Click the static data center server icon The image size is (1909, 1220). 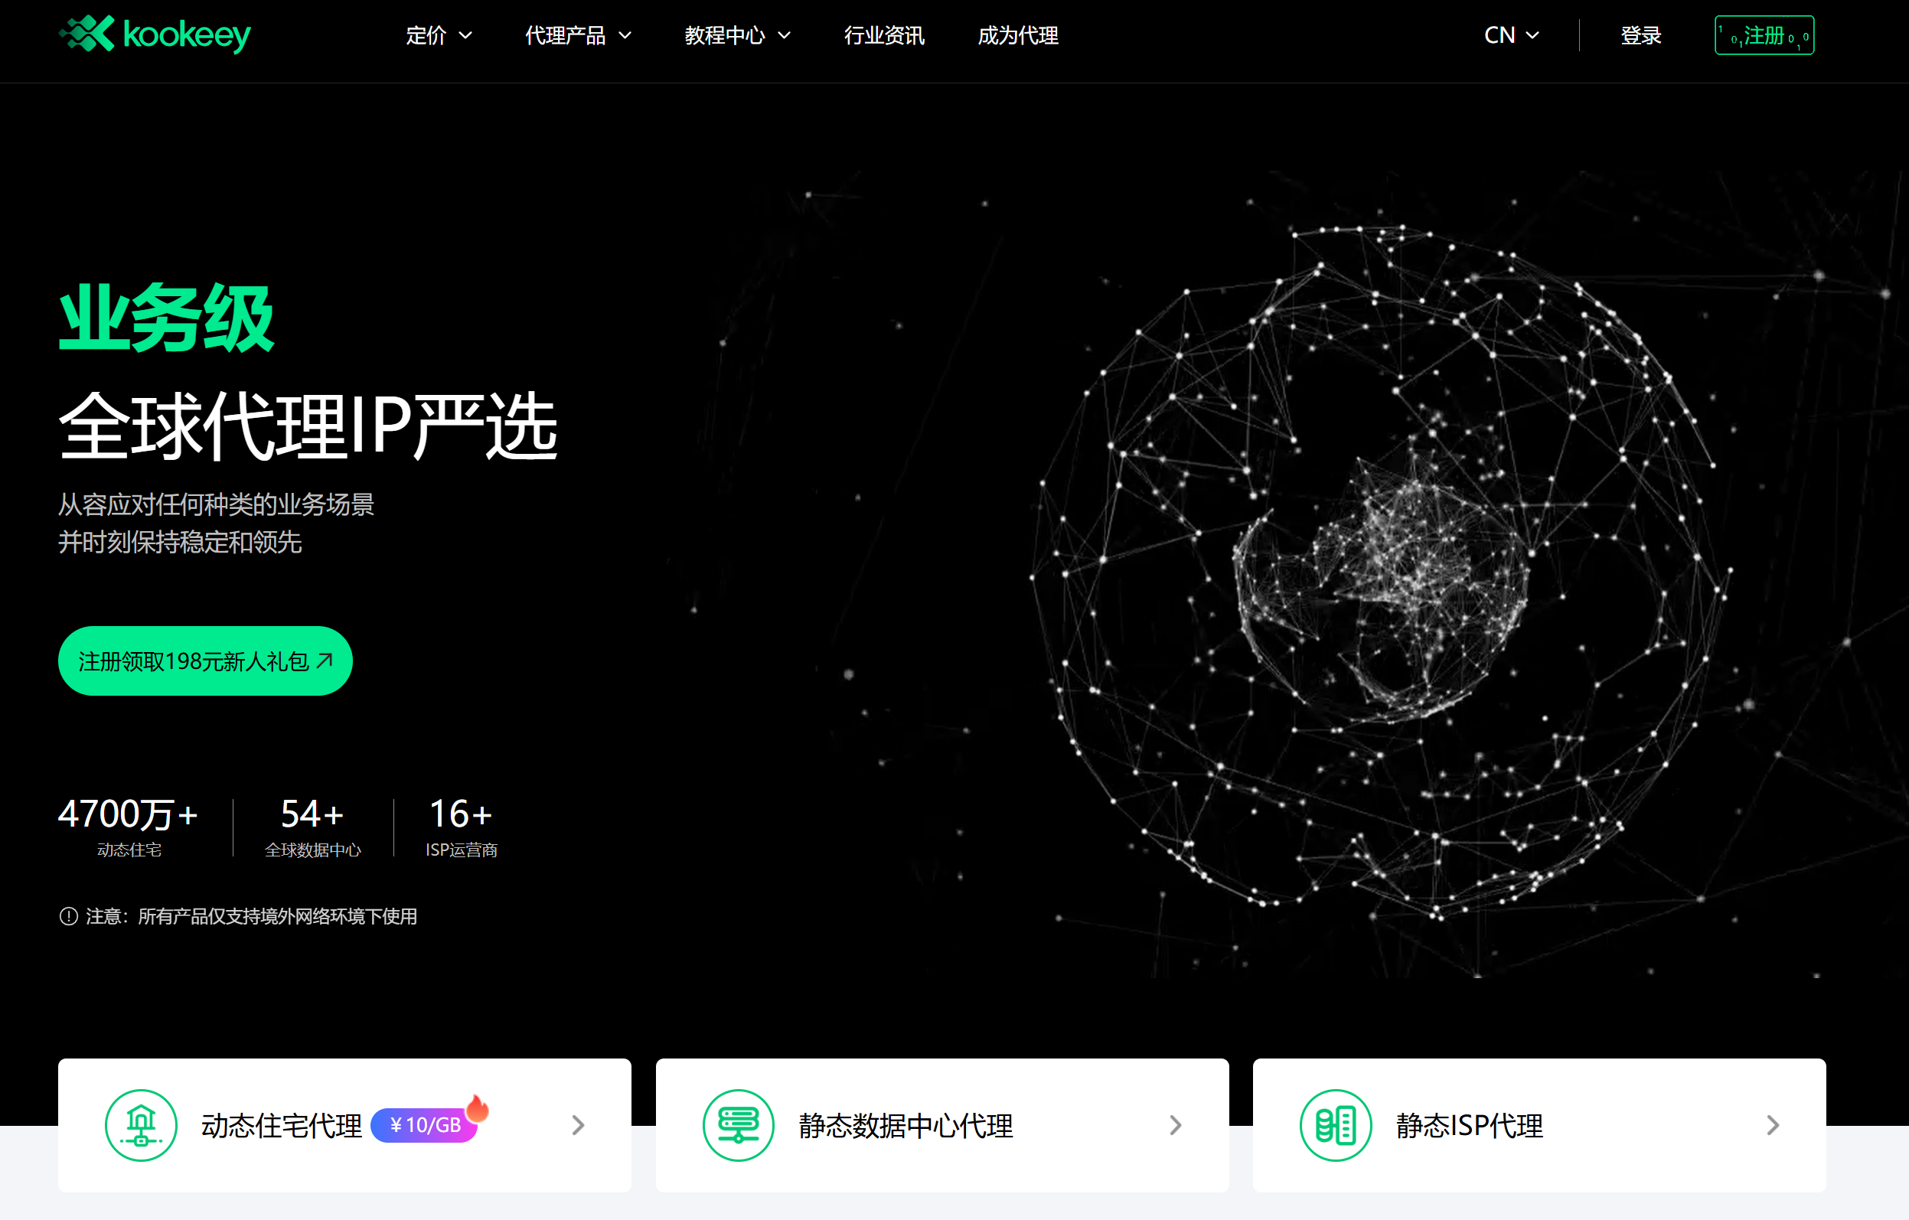(x=738, y=1125)
